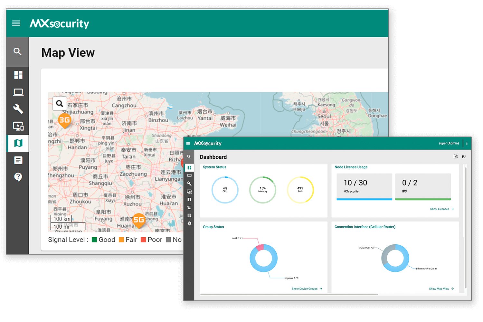Click the search icon in Map View sidebar
Image resolution: width=483 pixels, height=322 pixels.
tap(17, 52)
